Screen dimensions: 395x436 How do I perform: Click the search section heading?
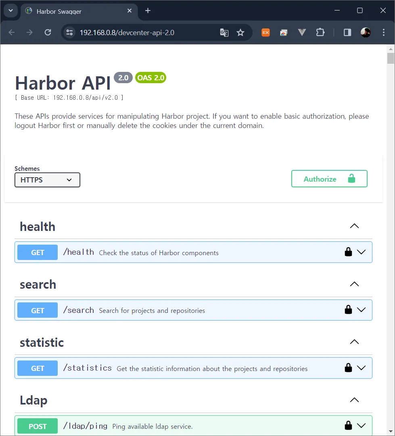[38, 285]
